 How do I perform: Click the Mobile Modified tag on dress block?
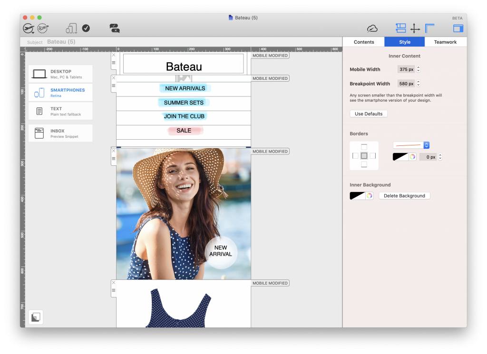point(270,283)
